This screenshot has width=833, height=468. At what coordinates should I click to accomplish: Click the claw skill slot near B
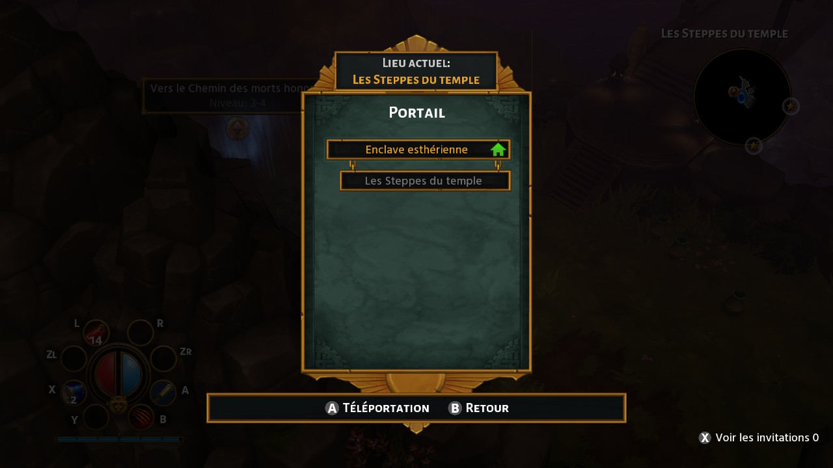point(141,417)
